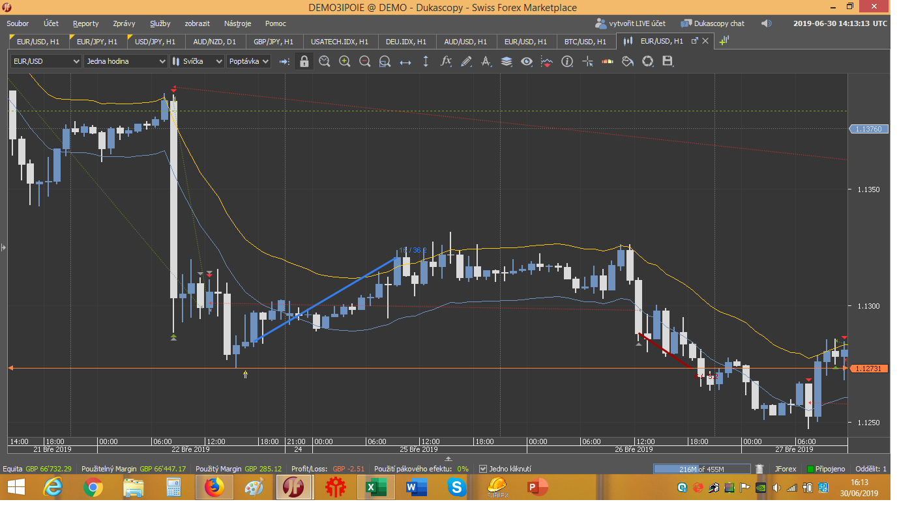Open Google Chrome from the taskbar
Image resolution: width=912 pixels, height=517 pixels.
(93, 487)
